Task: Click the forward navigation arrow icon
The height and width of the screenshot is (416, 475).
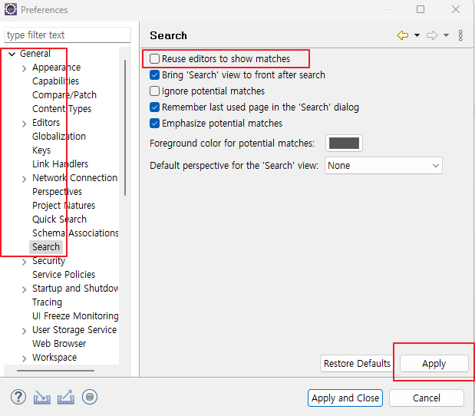Action: (432, 35)
